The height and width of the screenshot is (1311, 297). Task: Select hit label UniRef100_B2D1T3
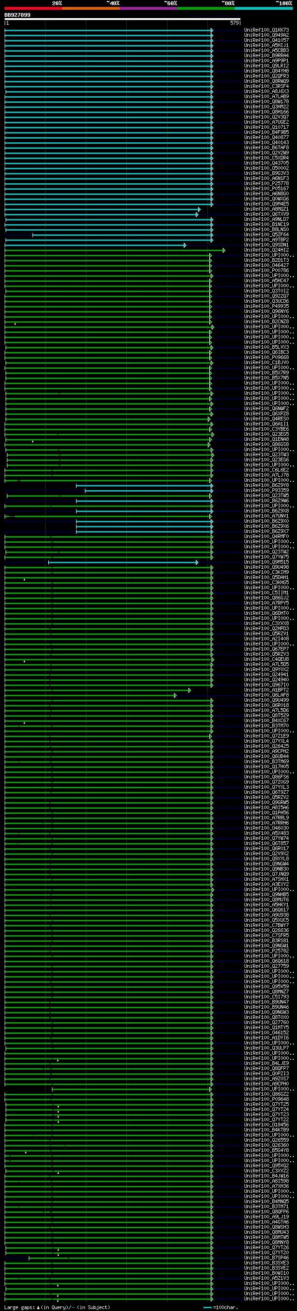pos(266,260)
